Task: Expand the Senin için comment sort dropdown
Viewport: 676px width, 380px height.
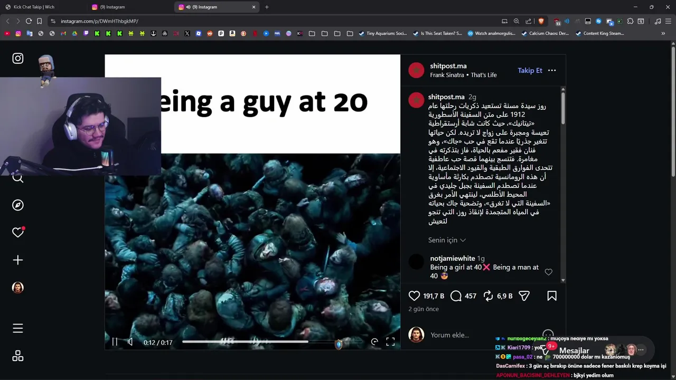Action: [447, 240]
